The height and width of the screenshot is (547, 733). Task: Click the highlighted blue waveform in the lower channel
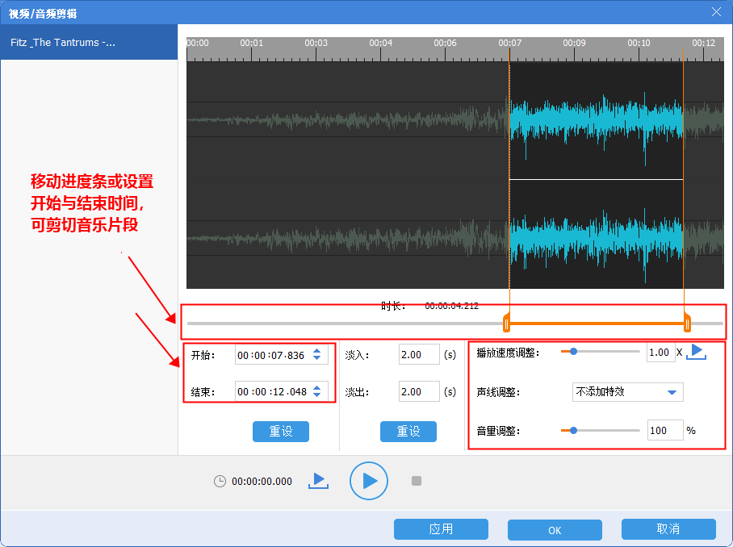597,240
